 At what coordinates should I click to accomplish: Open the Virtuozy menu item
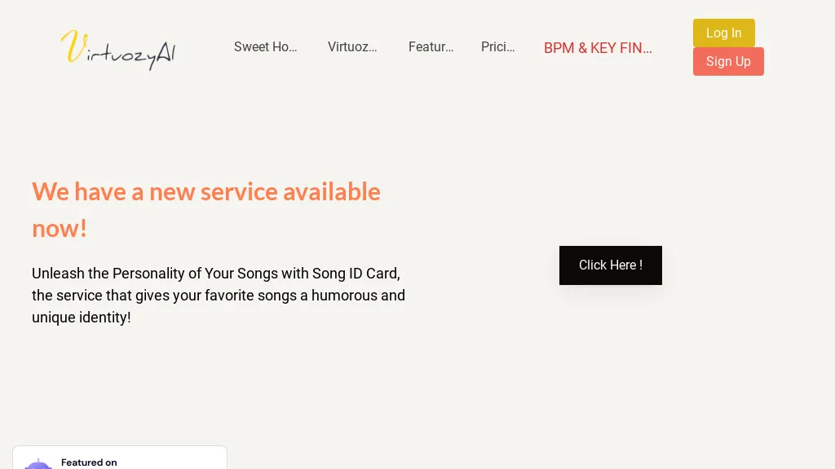[352, 47]
